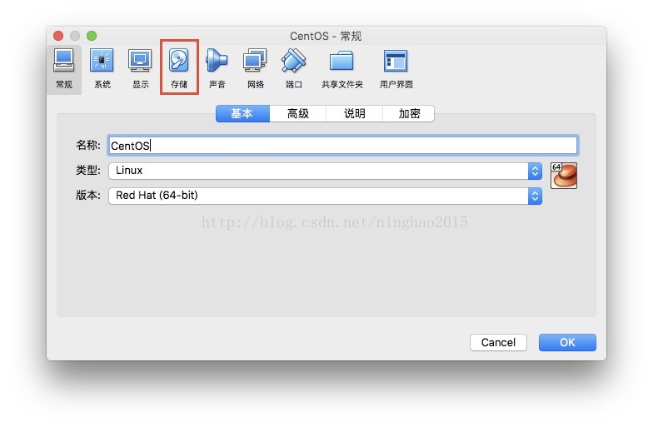Switch to the 基本 tab
Viewport: 653px width, 427px height.
click(x=242, y=113)
